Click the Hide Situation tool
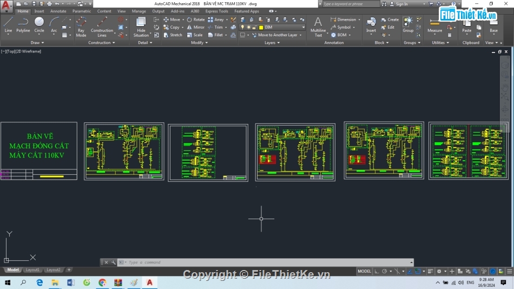The height and width of the screenshot is (289, 514). point(141,27)
